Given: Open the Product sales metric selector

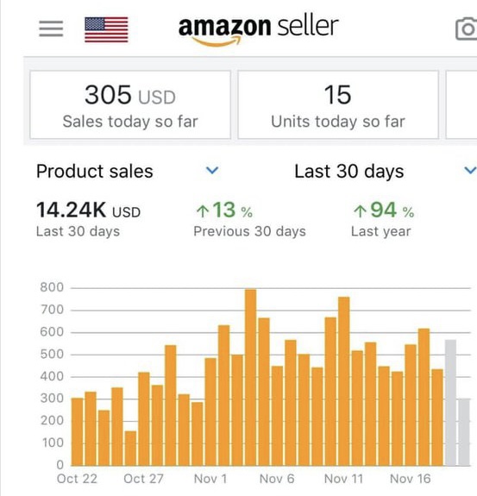Looking at the screenshot, I should (95, 171).
